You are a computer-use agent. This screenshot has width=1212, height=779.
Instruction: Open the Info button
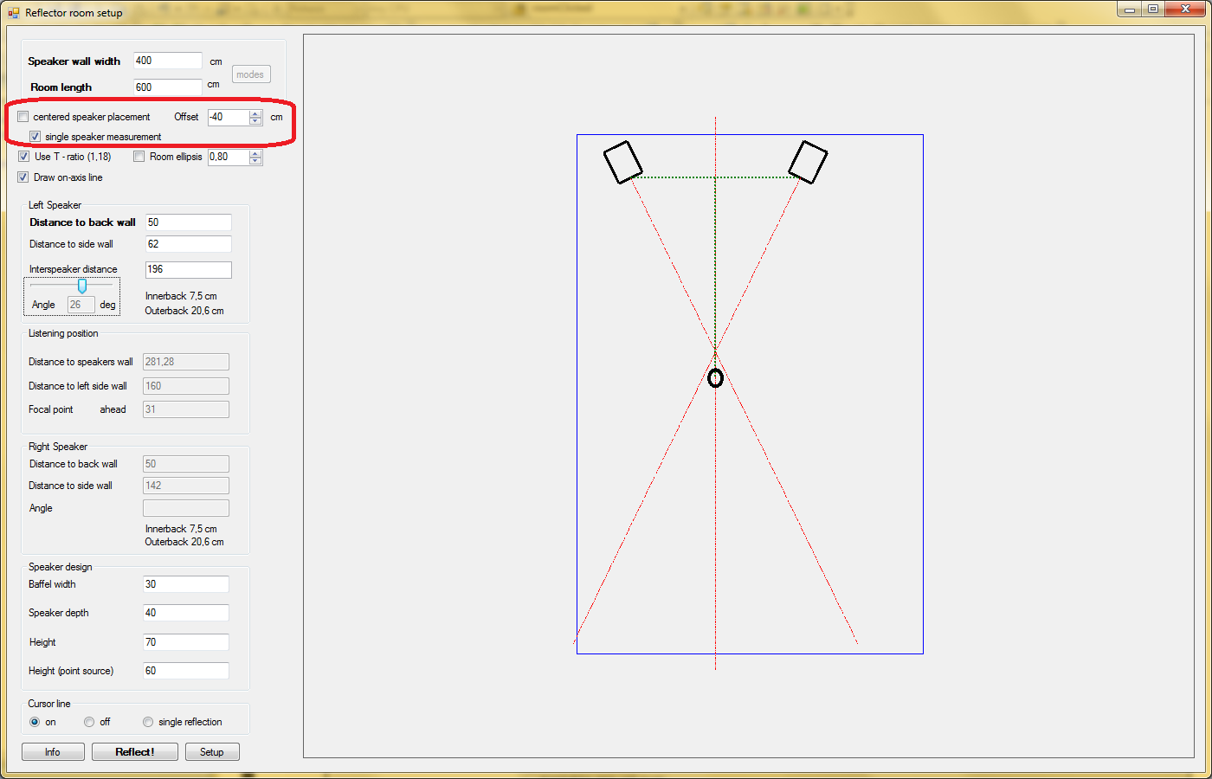pos(53,752)
